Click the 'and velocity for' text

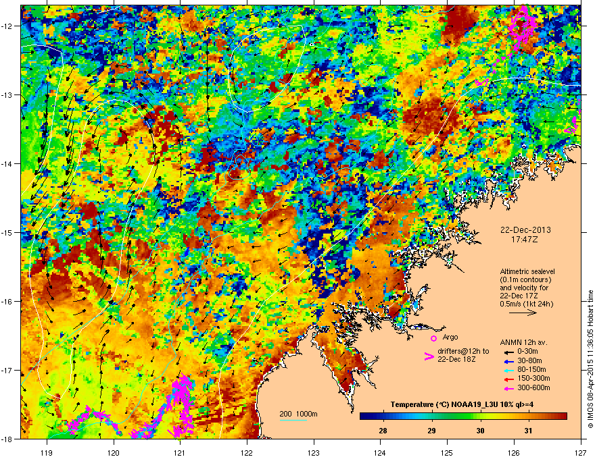pyautogui.click(x=524, y=288)
